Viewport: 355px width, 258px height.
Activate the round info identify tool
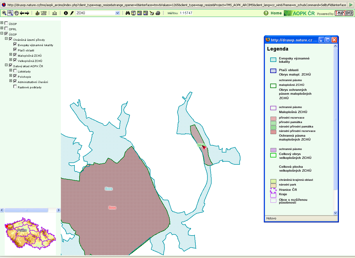pos(66,13)
